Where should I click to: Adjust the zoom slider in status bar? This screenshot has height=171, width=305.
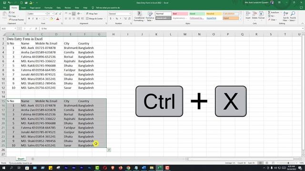pos(288,163)
